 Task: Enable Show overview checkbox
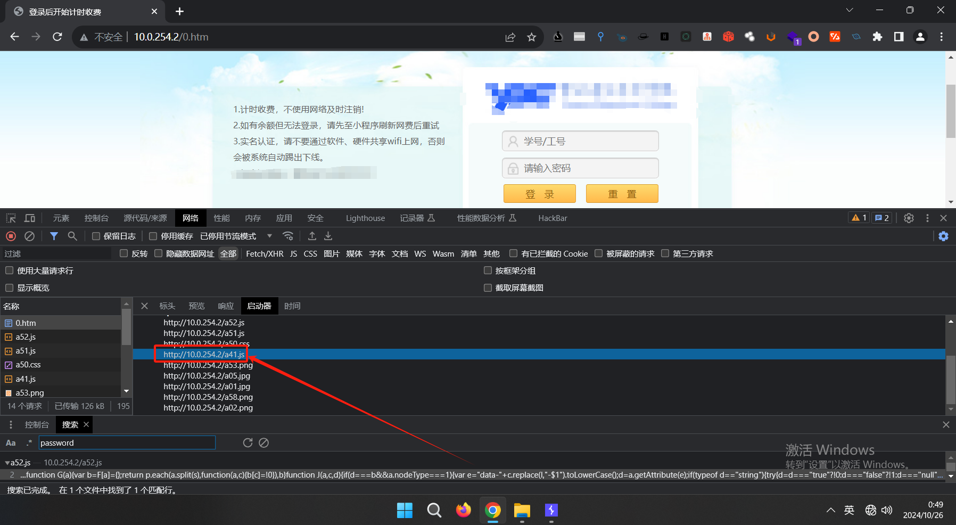click(x=9, y=288)
